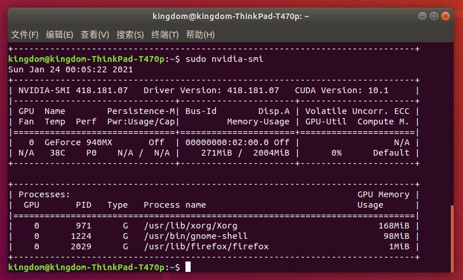Open the 终端(T) menu
Viewport: 463px width, 280px height.
165,35
